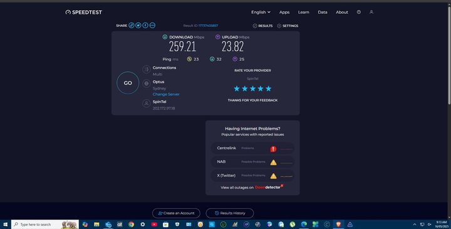Screen dimensions: 451x229
Task: Click the Multi connections value
Action: 157,74
